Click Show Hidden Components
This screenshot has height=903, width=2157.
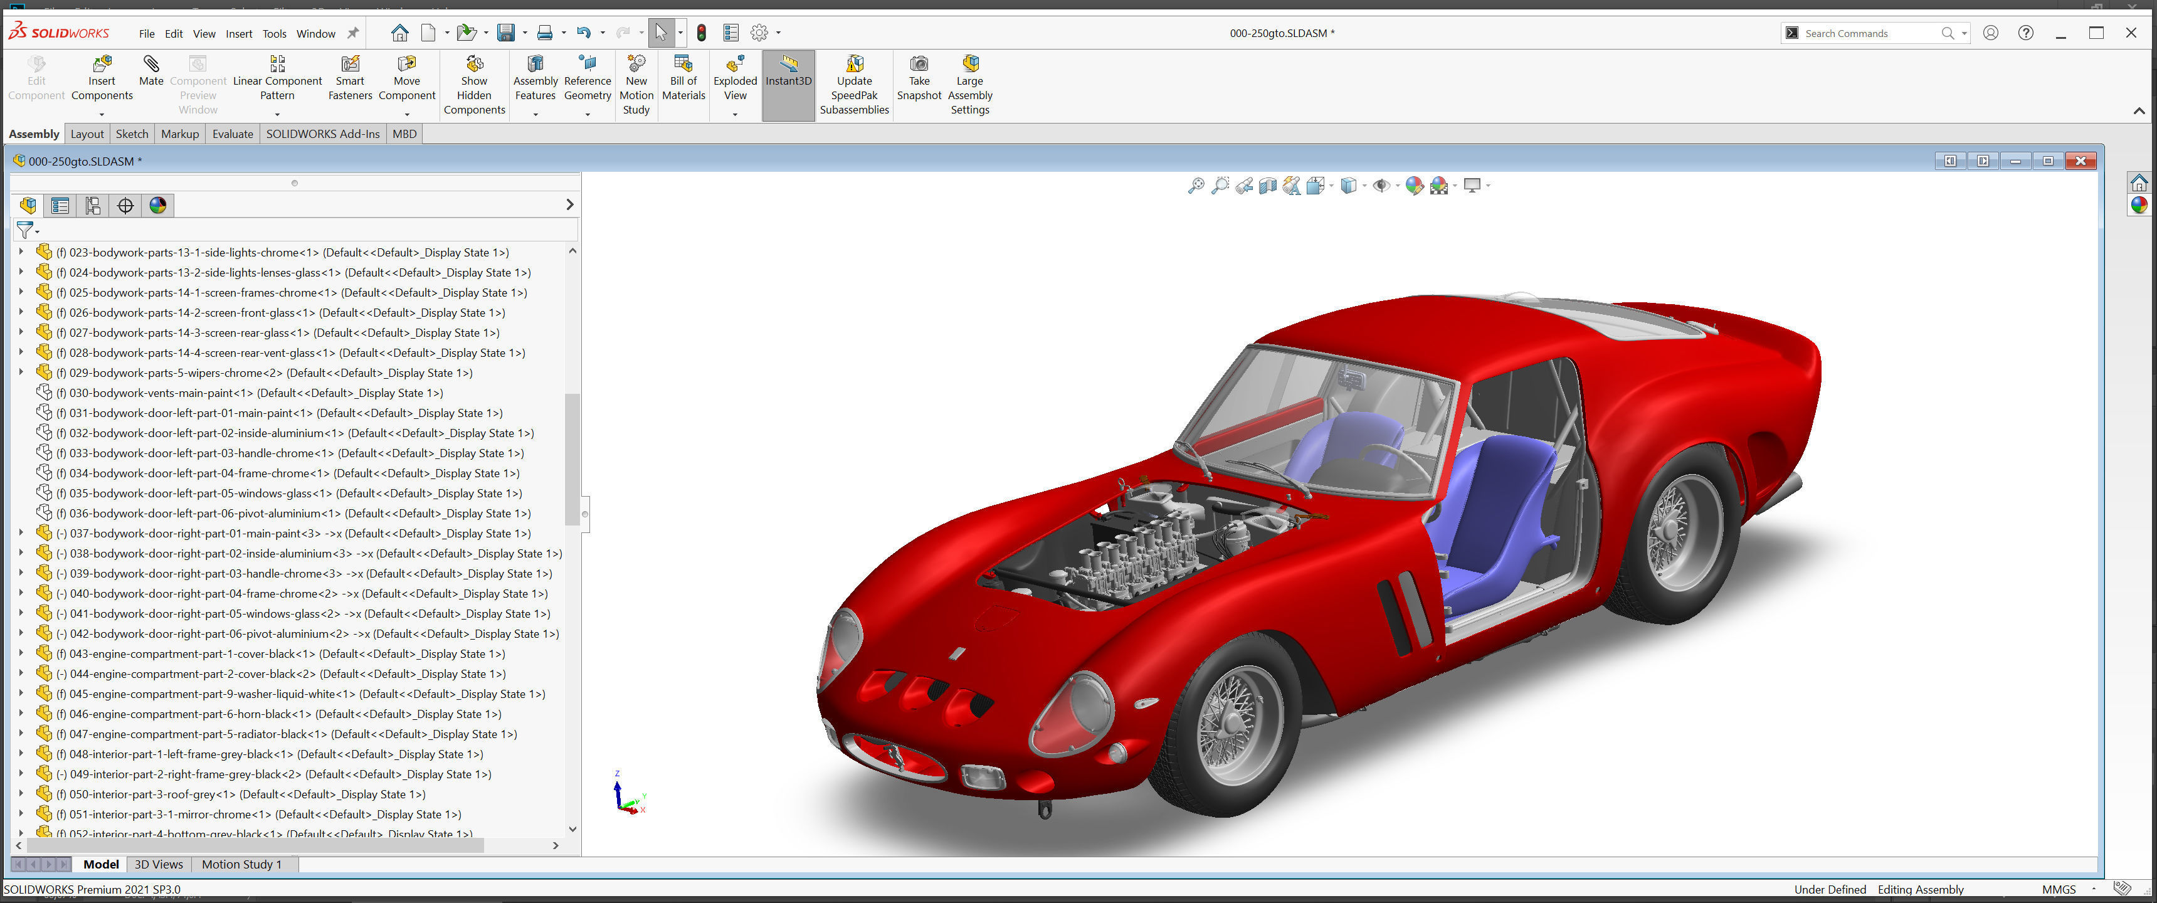pyautogui.click(x=474, y=85)
